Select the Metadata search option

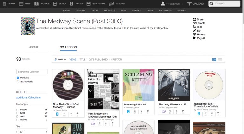pyautogui.click(x=18, y=78)
